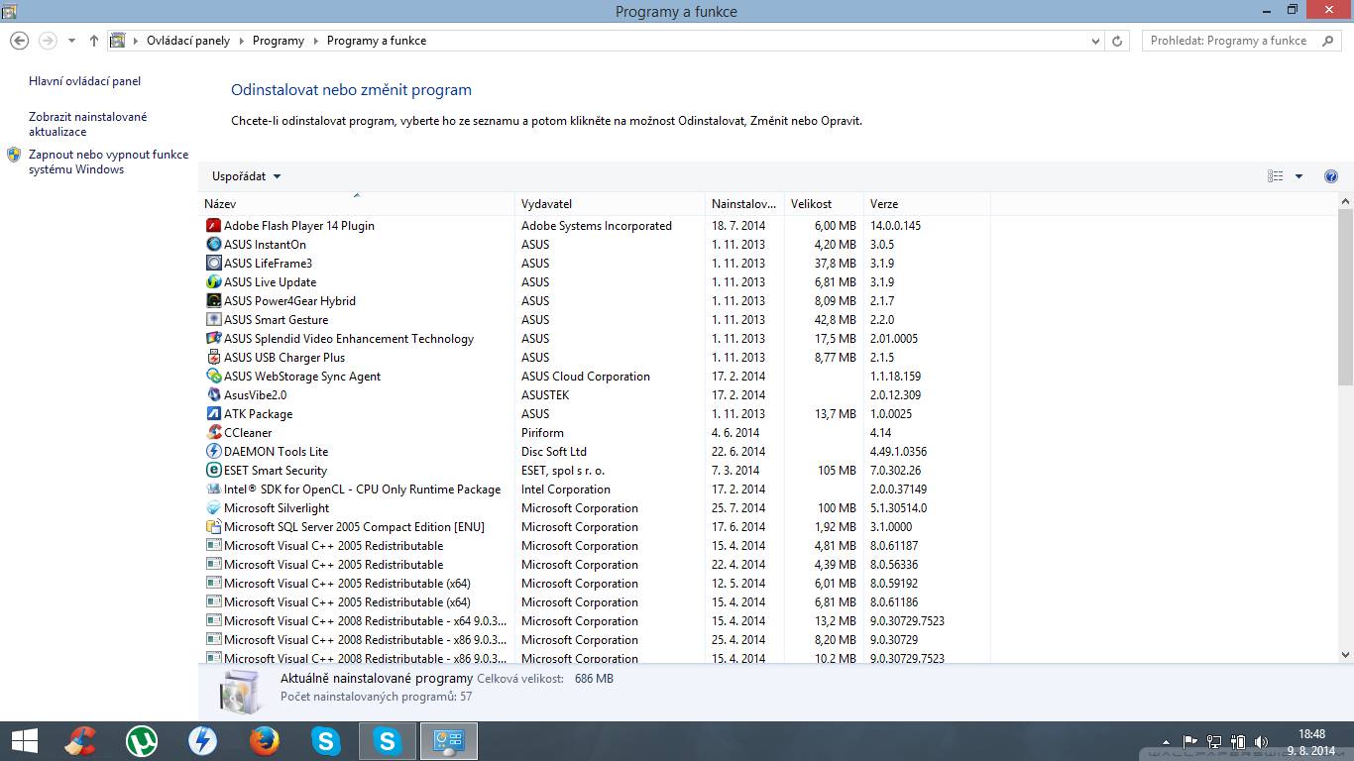Click the volume speaker tray icon
The image size is (1354, 761).
pyautogui.click(x=1261, y=741)
